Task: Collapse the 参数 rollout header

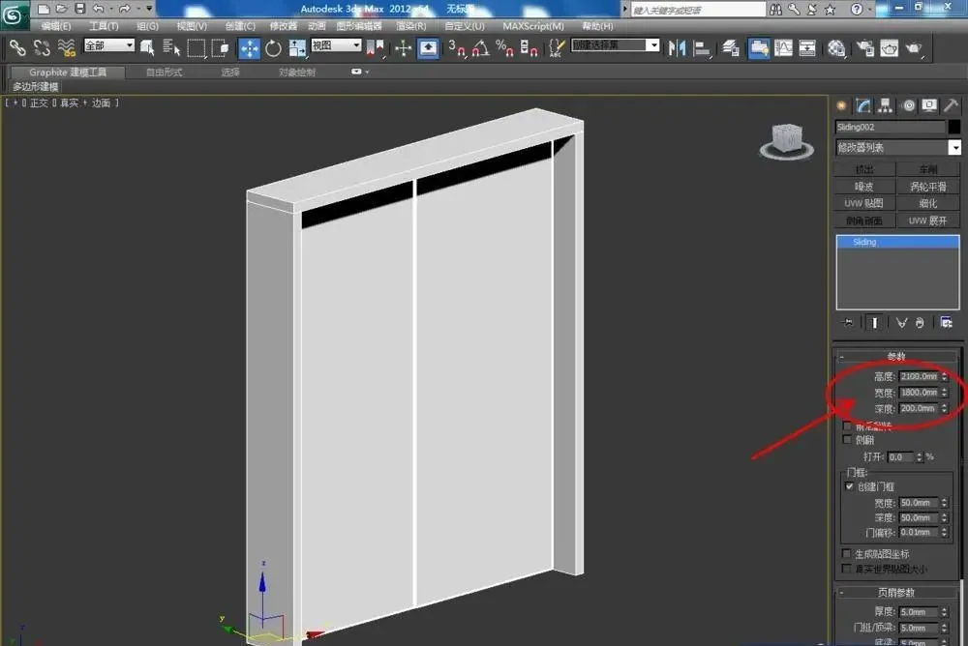Action: click(x=895, y=356)
